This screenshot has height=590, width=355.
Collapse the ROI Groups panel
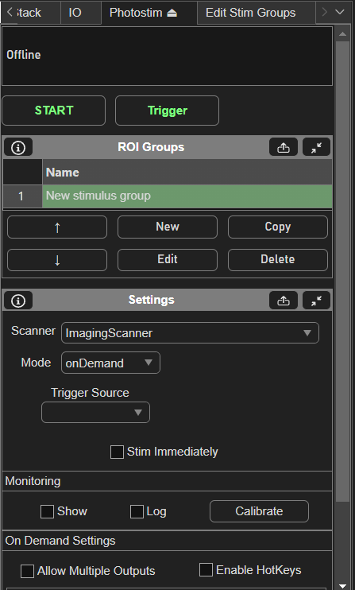point(316,147)
